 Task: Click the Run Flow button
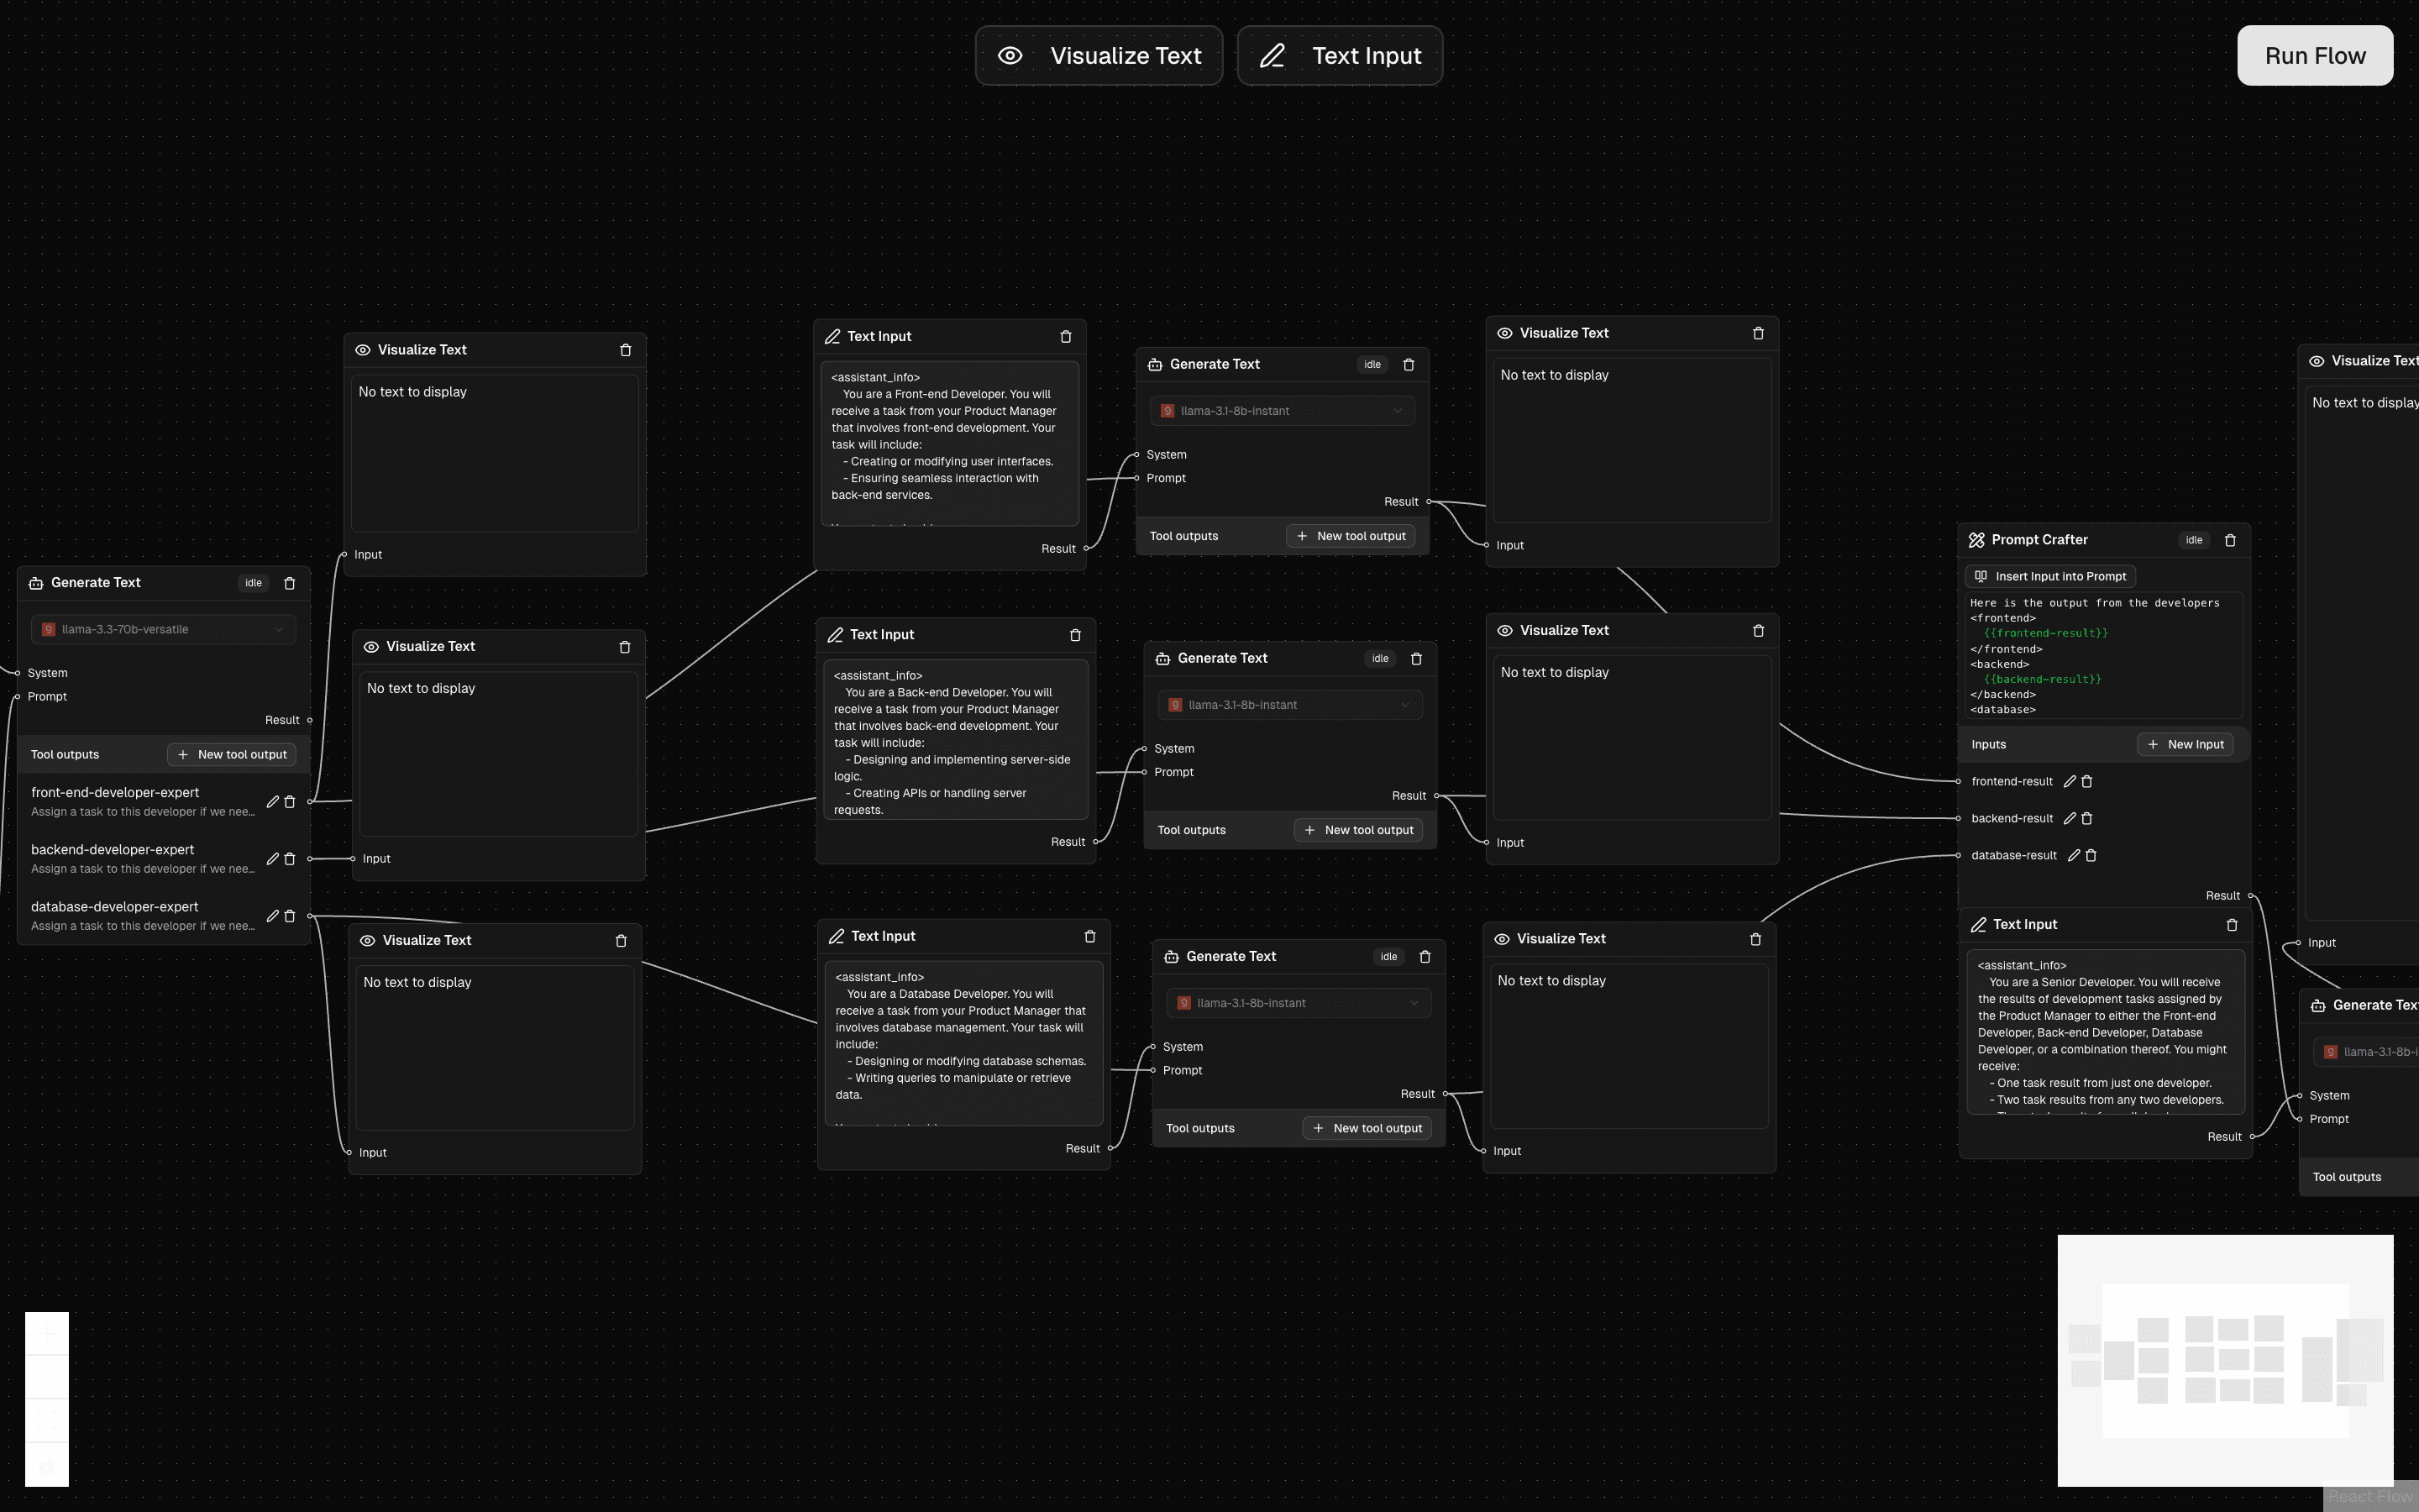pos(2315,55)
